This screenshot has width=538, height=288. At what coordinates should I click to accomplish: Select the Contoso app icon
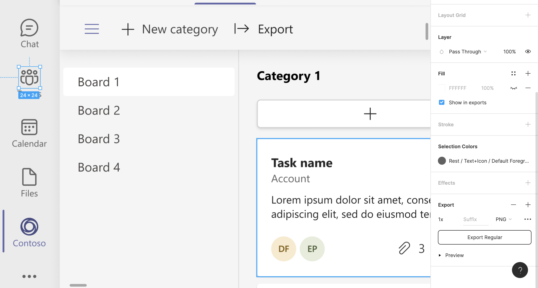(29, 227)
